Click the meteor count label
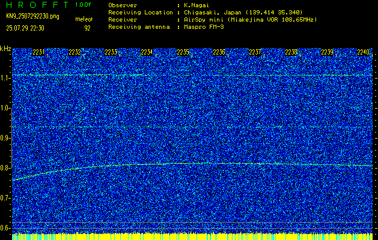 pyautogui.click(x=84, y=19)
